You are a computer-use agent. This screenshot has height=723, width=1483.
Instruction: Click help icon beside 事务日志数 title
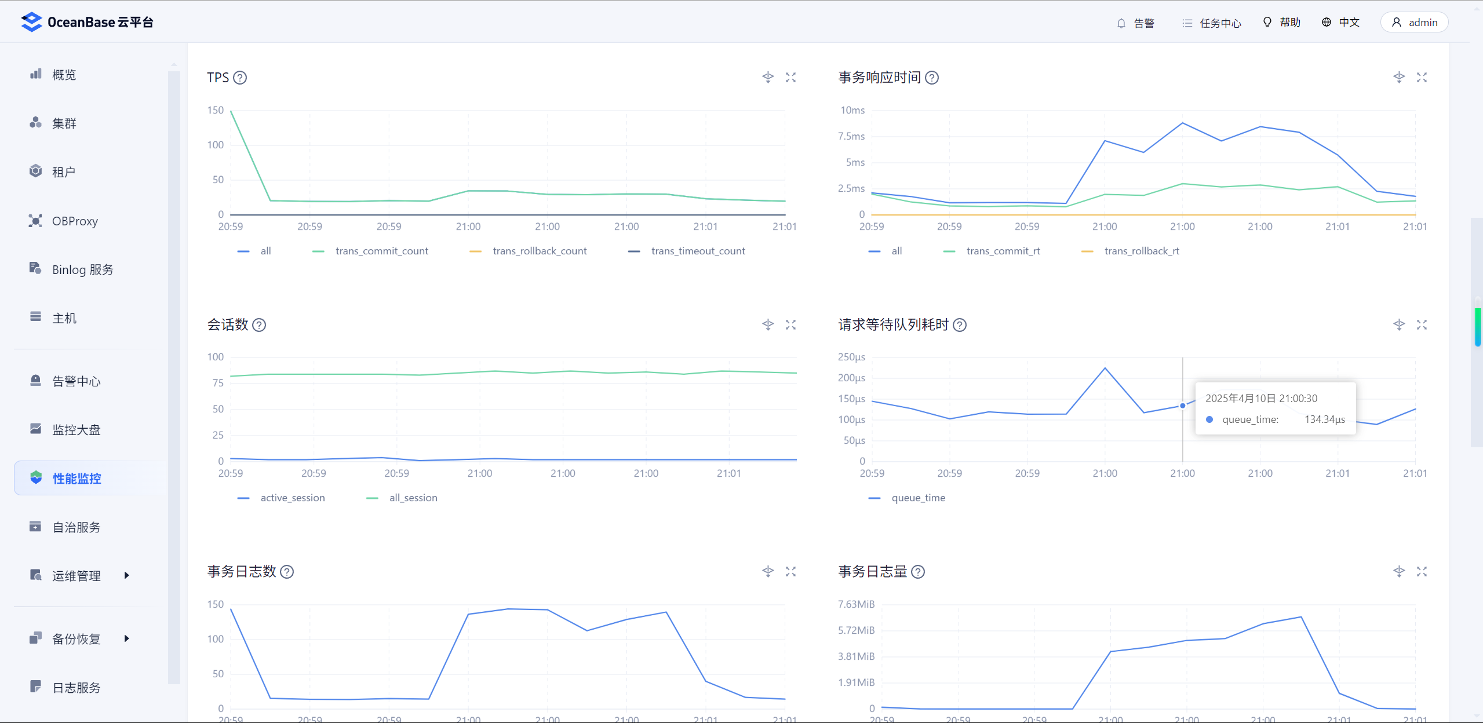[x=287, y=572]
